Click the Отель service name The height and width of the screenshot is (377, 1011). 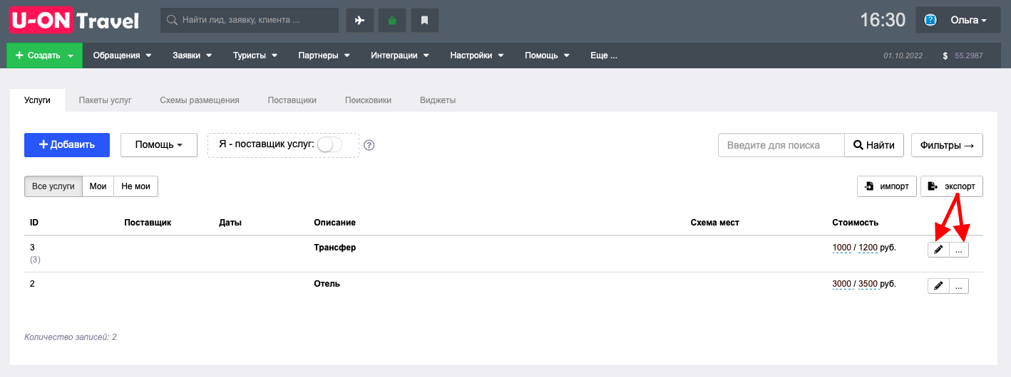tap(327, 284)
